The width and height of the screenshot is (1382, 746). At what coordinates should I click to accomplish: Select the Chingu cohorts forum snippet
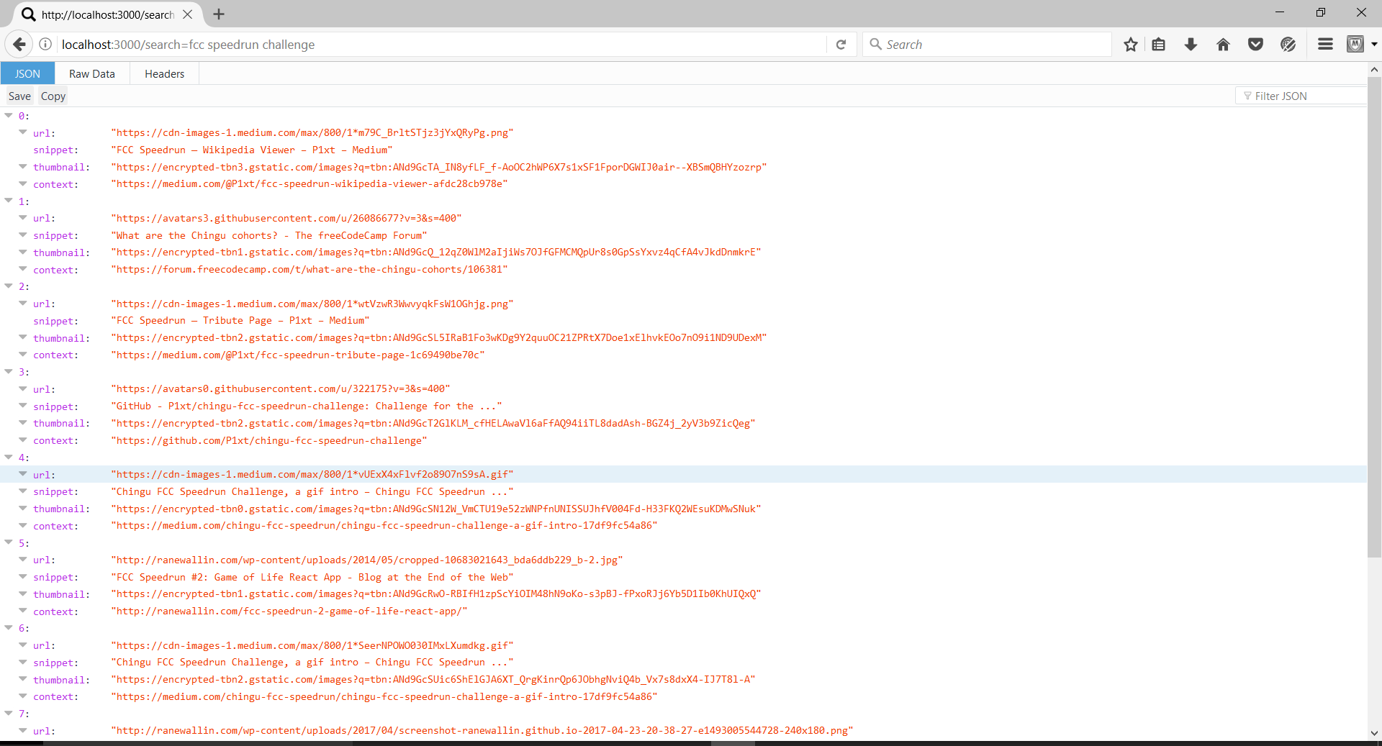pos(269,235)
